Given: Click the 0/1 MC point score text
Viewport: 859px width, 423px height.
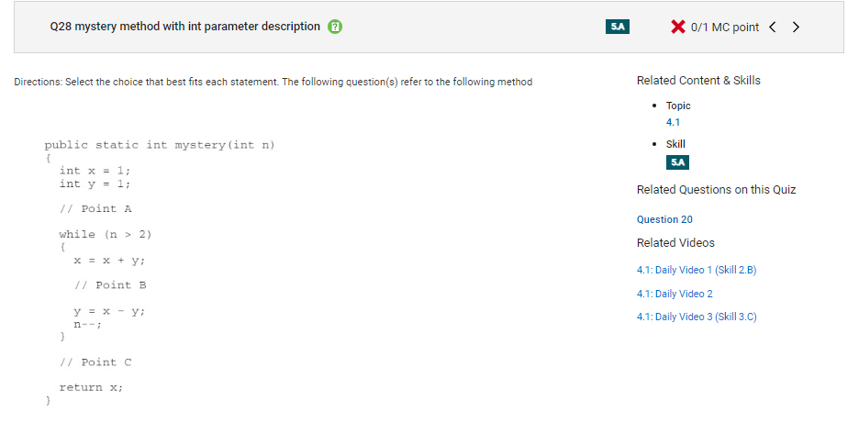Looking at the screenshot, I should coord(725,27).
